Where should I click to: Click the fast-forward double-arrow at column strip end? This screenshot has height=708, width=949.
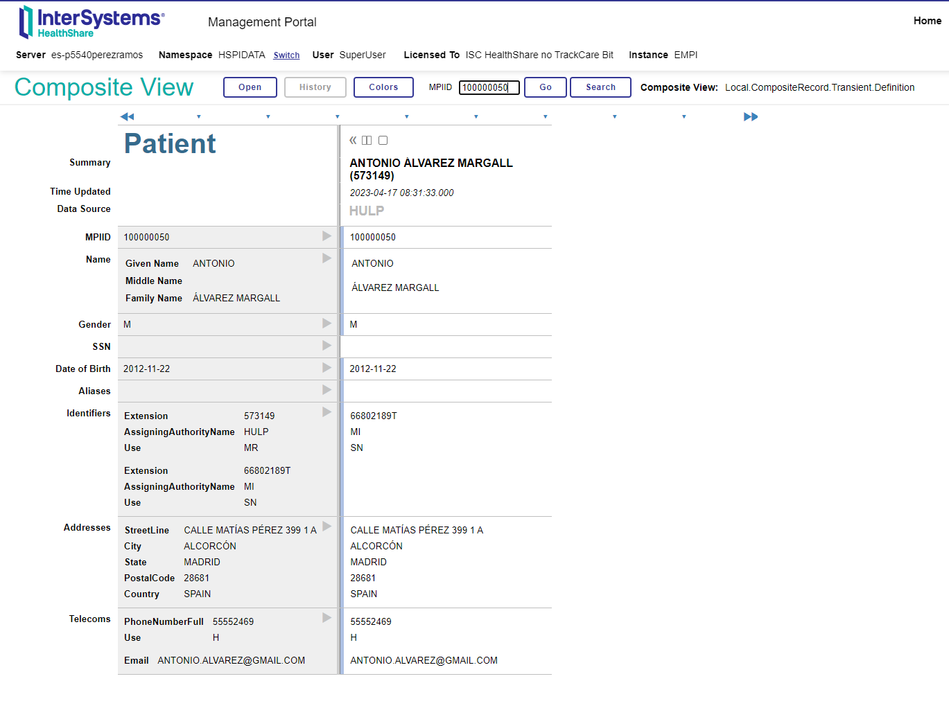pos(750,117)
